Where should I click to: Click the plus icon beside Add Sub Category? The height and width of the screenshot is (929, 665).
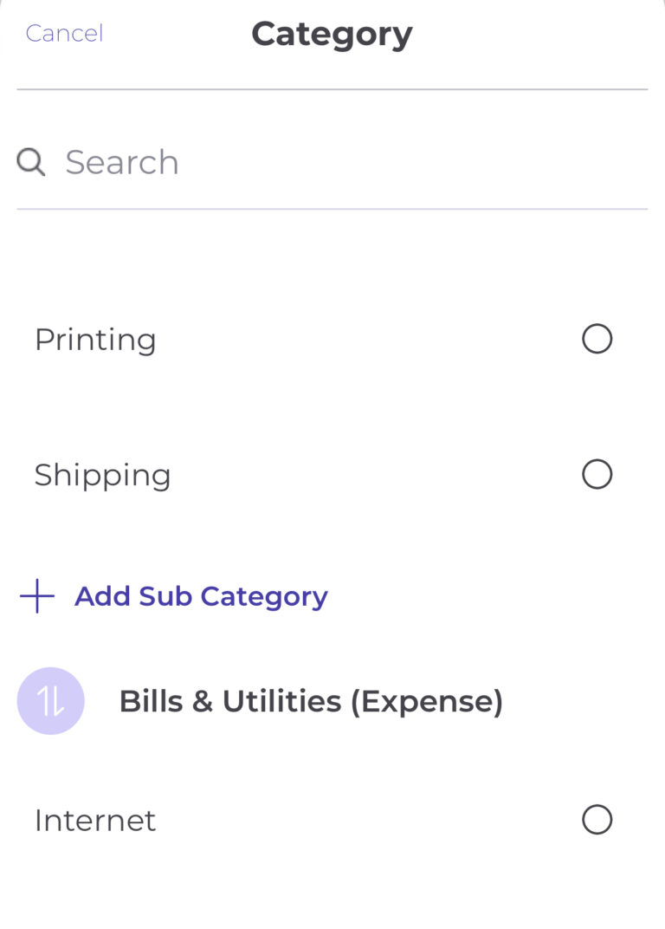(x=37, y=596)
